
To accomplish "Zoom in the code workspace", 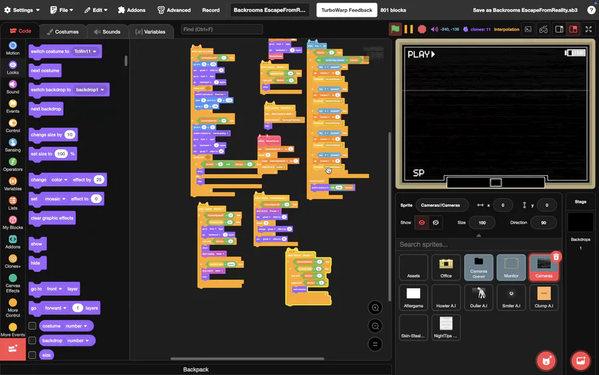I will tap(375, 308).
